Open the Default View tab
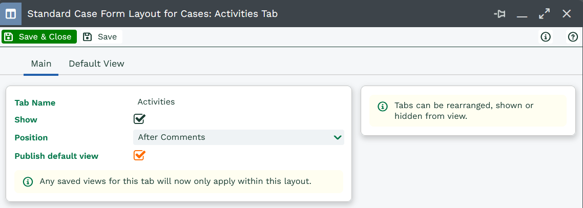Viewport: 583px width, 208px height. pyautogui.click(x=96, y=64)
